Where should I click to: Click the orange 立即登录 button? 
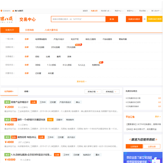click(134, 146)
